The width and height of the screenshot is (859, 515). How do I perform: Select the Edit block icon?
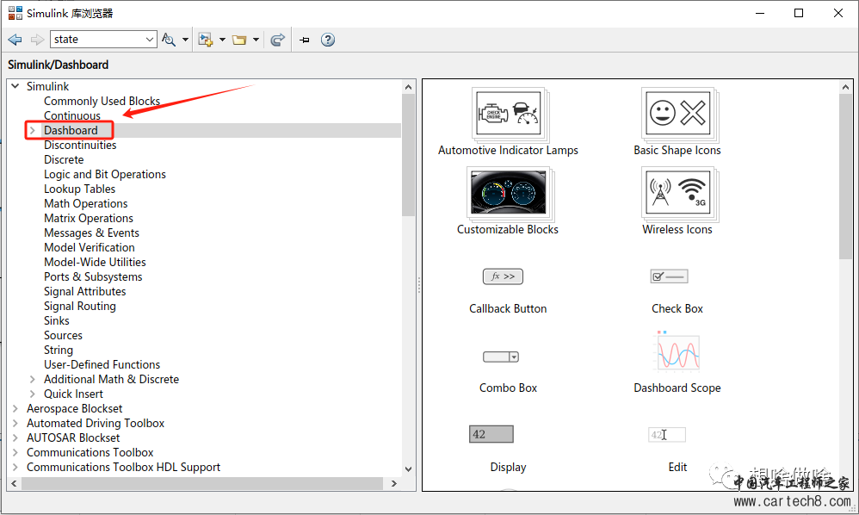click(x=667, y=434)
